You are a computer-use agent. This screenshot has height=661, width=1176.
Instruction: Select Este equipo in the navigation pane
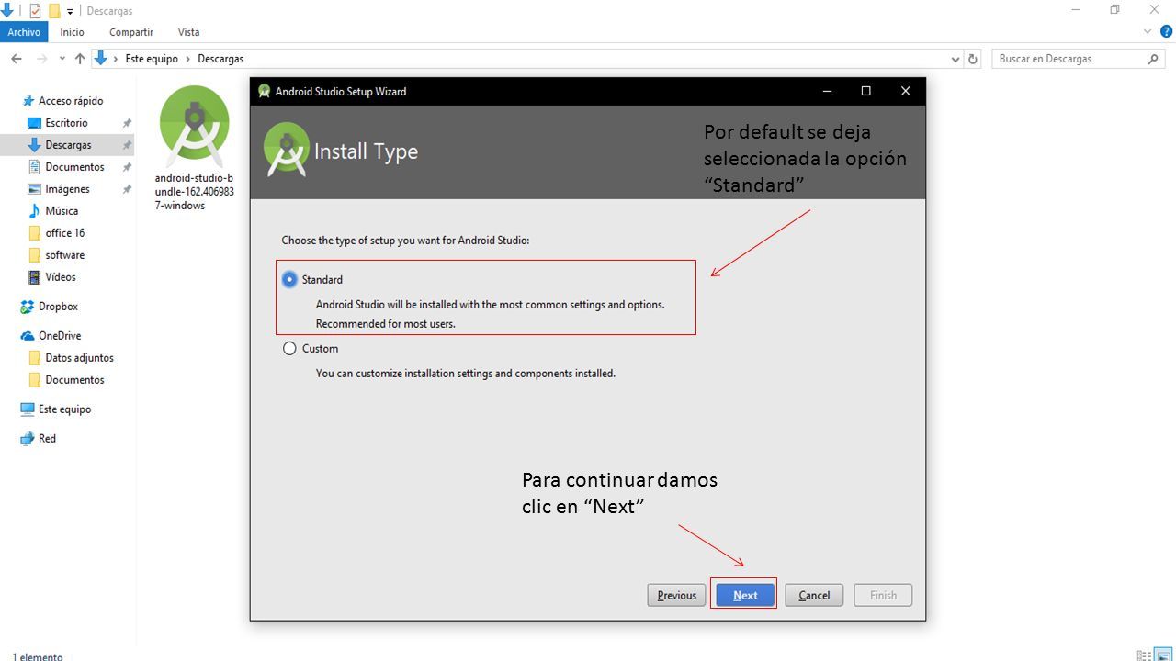[63, 409]
